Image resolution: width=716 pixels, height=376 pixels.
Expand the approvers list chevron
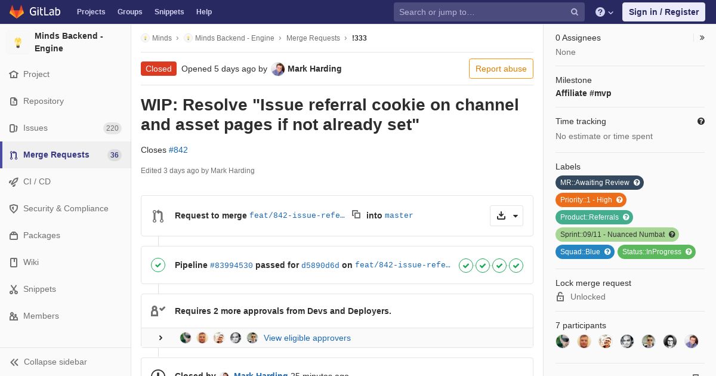coord(161,338)
